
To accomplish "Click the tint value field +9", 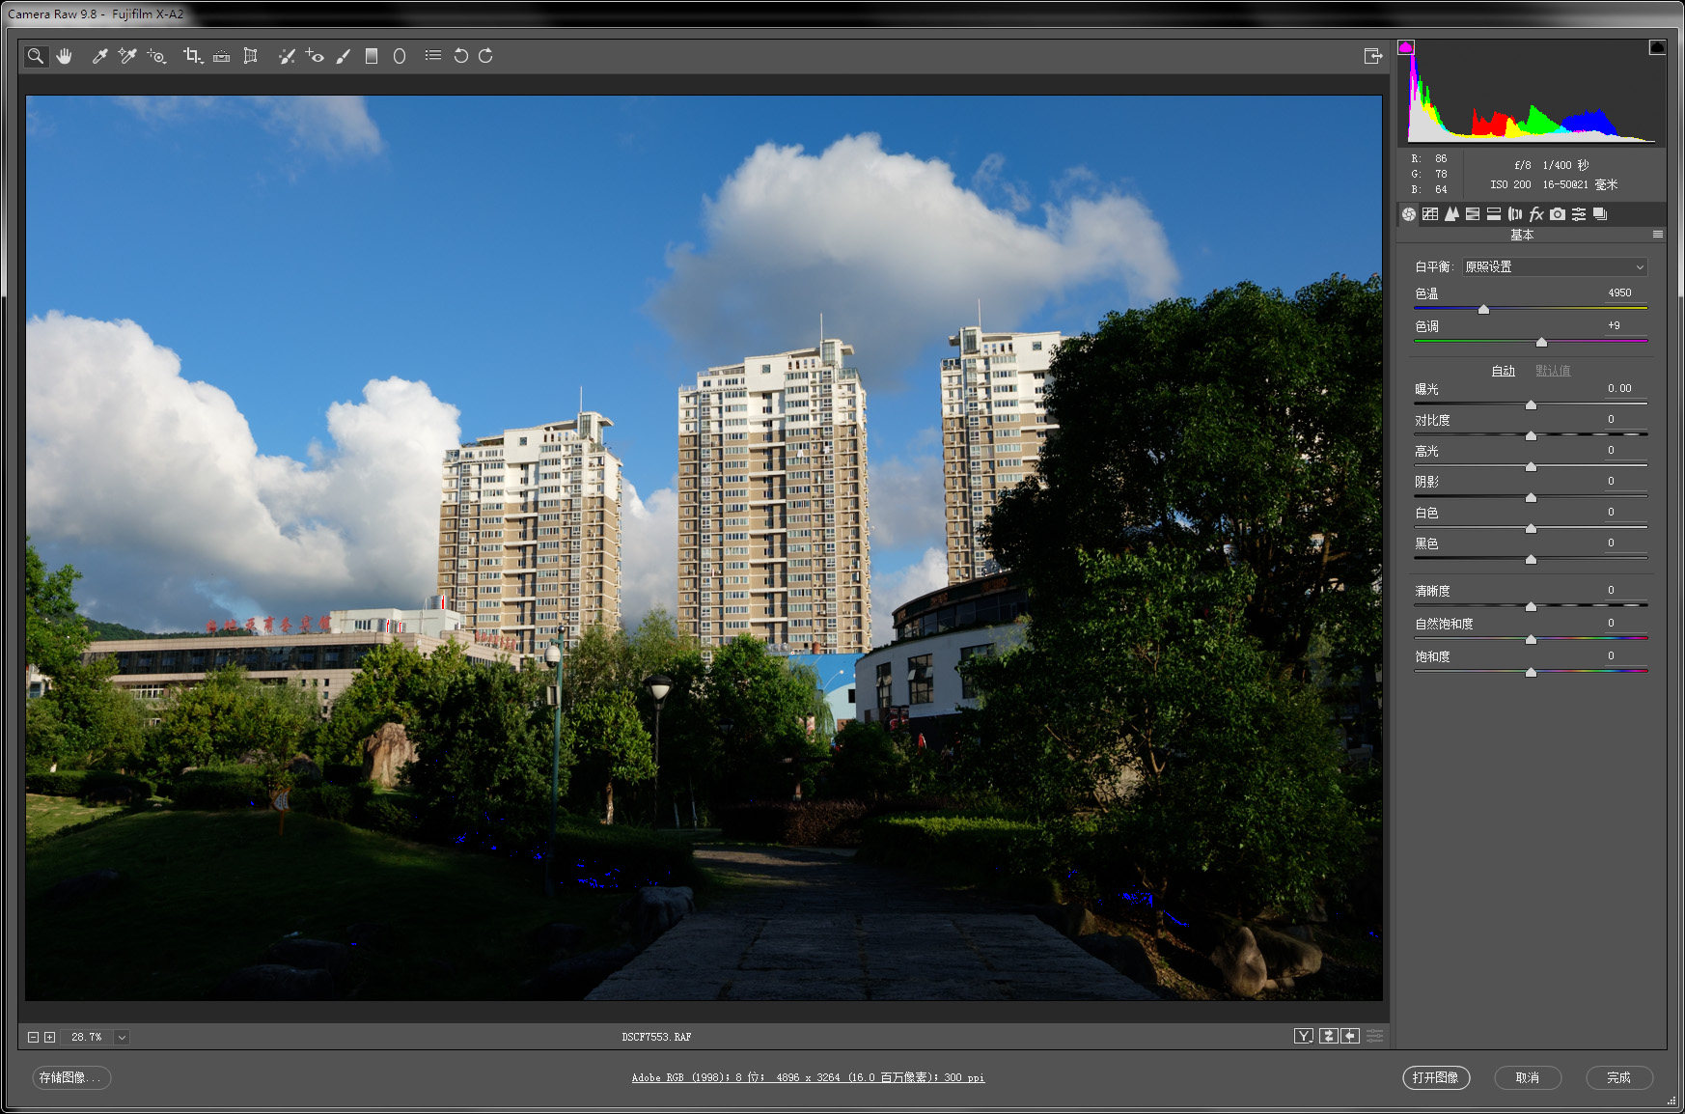I will [x=1625, y=325].
